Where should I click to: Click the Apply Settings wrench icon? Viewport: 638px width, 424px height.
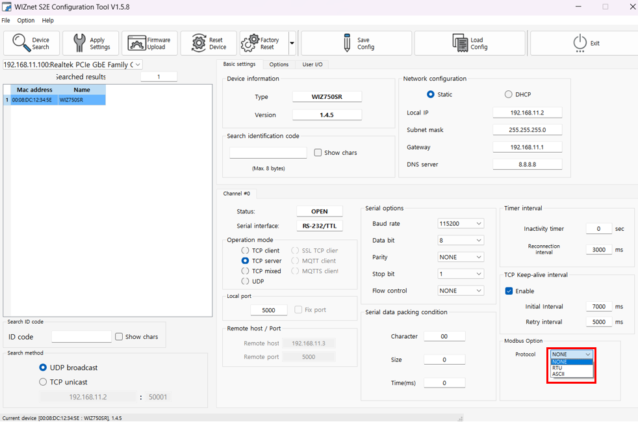point(79,44)
